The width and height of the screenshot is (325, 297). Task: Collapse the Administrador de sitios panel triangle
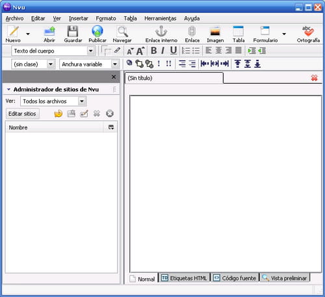click(x=8, y=89)
